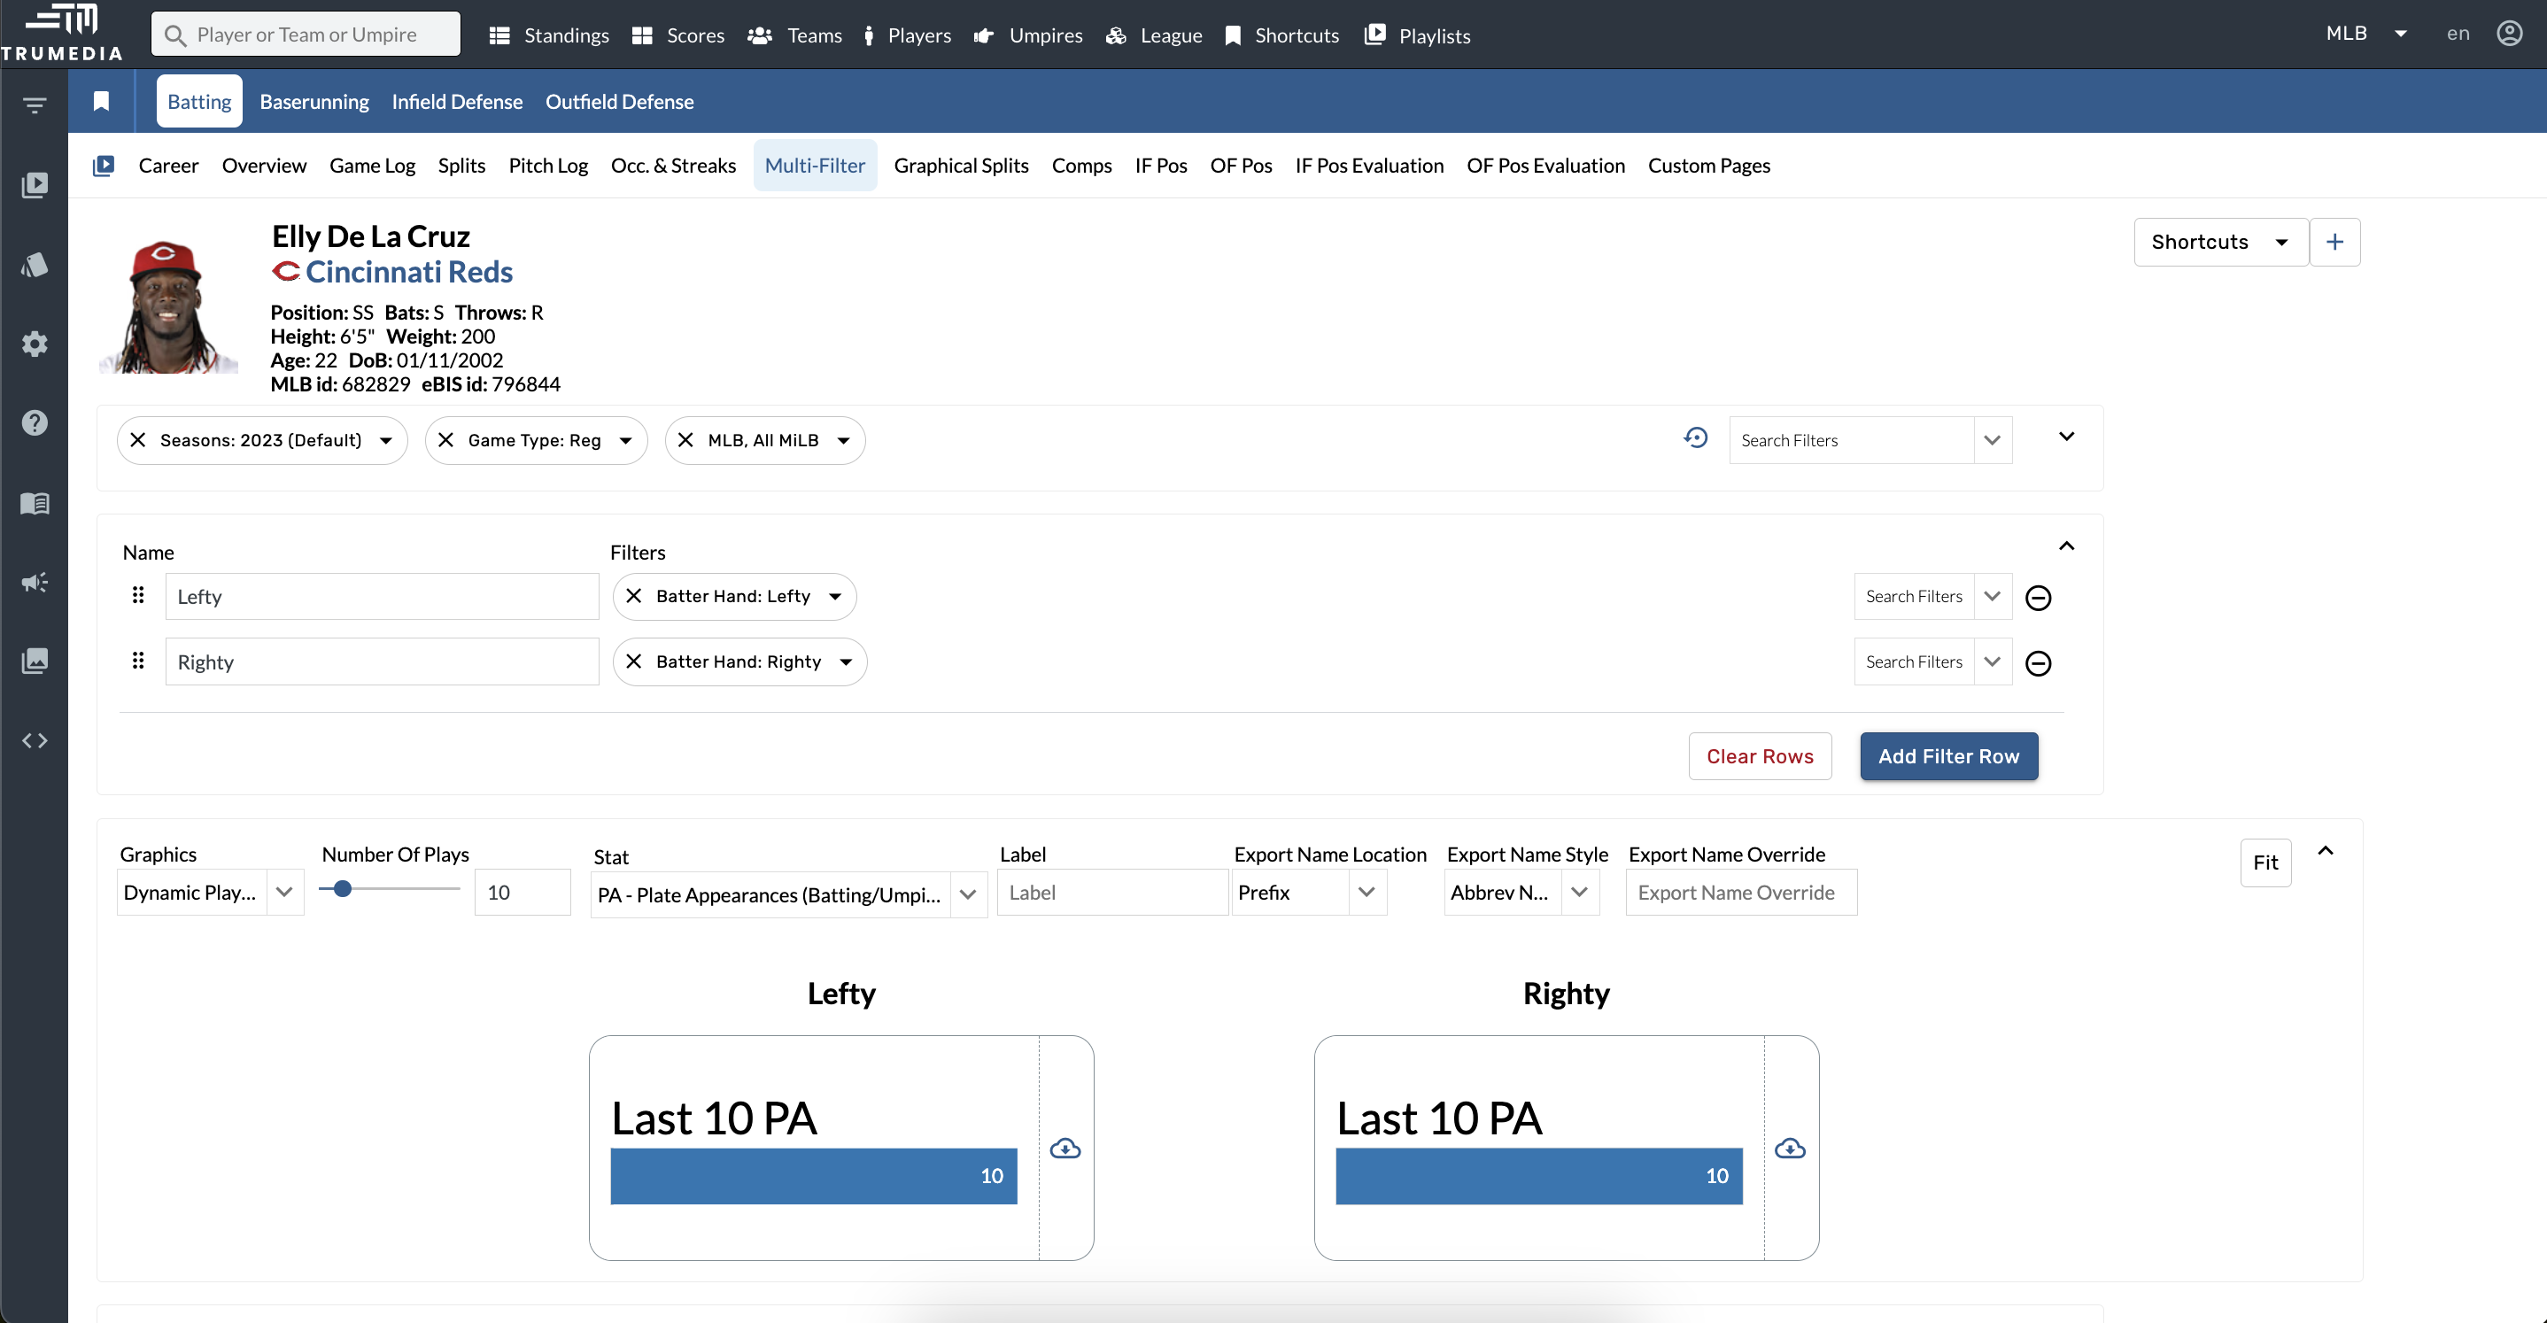
Task: Open the code embed icon in the sidebar
Action: (x=35, y=739)
